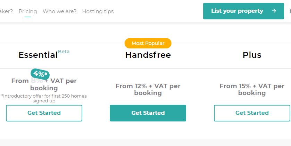
Task: Select the Plus plan heading
Action: coord(252,55)
